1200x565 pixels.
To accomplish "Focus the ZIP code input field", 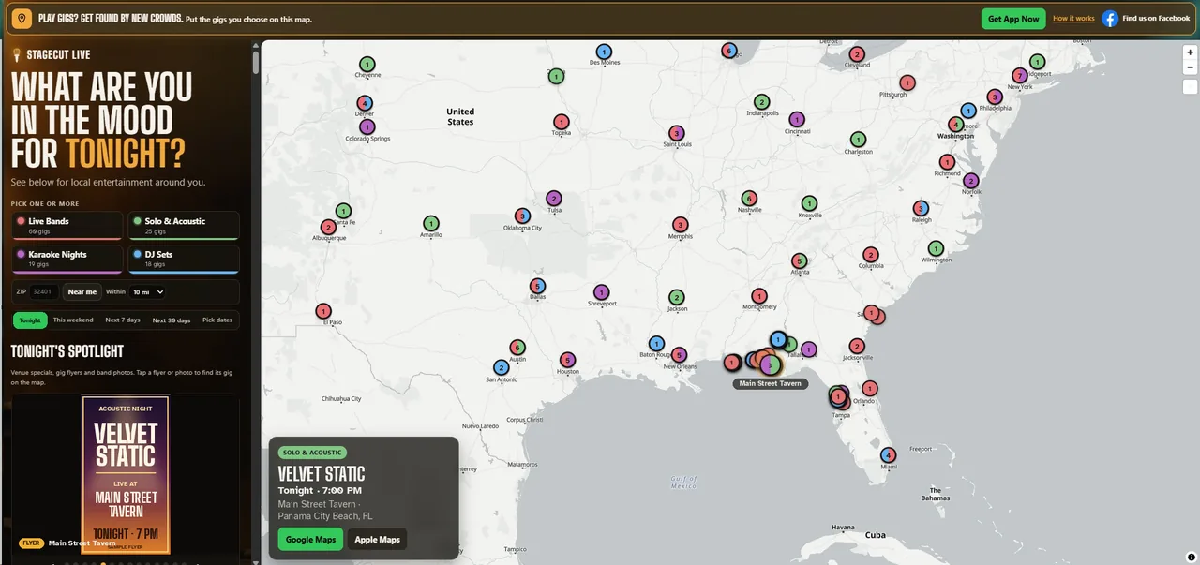I will click(44, 292).
